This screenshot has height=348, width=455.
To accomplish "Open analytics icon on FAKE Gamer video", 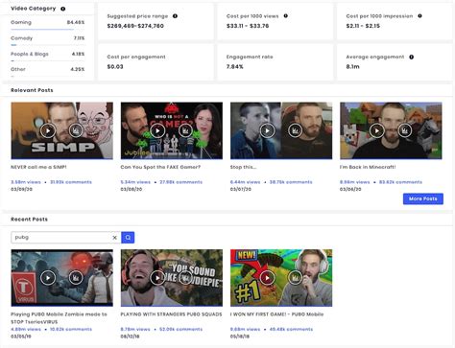I will (185, 130).
